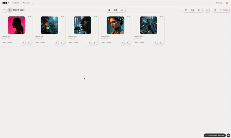Image resolution: width=231 pixels, height=138 pixels.
Task: Click the download all icon in toolbar
Action: point(207,10)
